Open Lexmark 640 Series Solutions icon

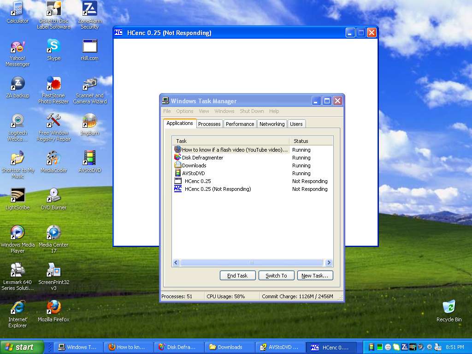tap(18, 277)
